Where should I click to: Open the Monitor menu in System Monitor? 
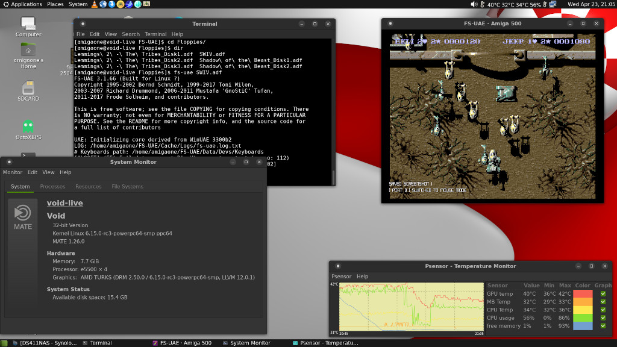[x=13, y=172]
